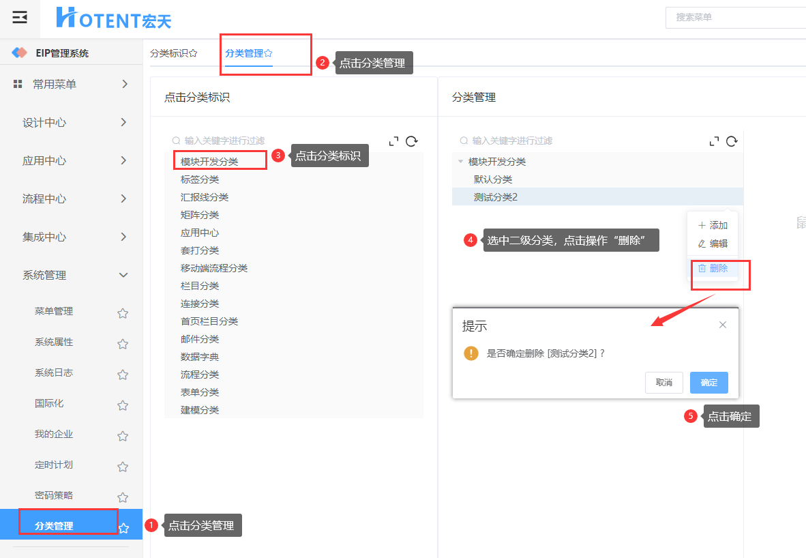Favorite the 菜单管理 menu star
The width and height of the screenshot is (806, 558).
123,313
